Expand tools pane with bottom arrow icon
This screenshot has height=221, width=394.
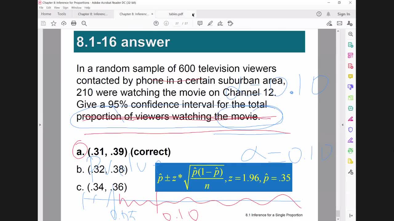350,215
